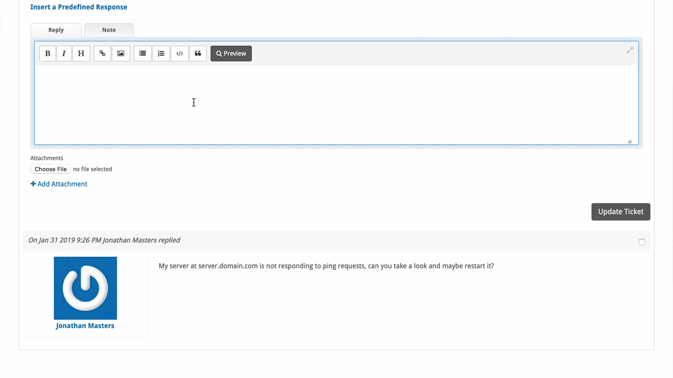Insert a blockquote
673x378 pixels.
(198, 54)
